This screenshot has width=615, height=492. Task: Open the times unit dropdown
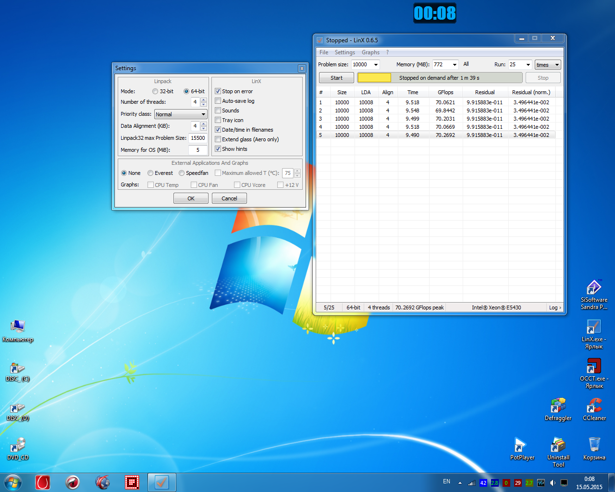(x=548, y=64)
